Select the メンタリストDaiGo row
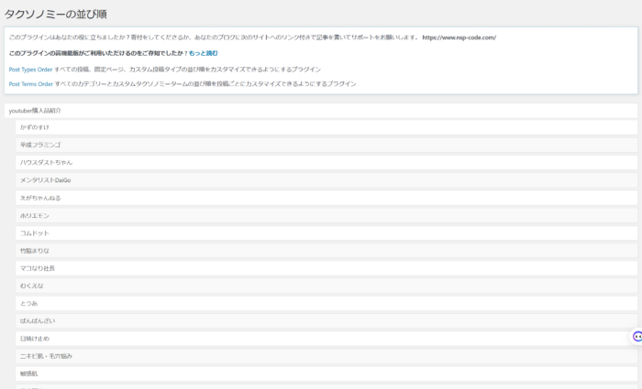This screenshot has height=389, width=642. (x=327, y=180)
